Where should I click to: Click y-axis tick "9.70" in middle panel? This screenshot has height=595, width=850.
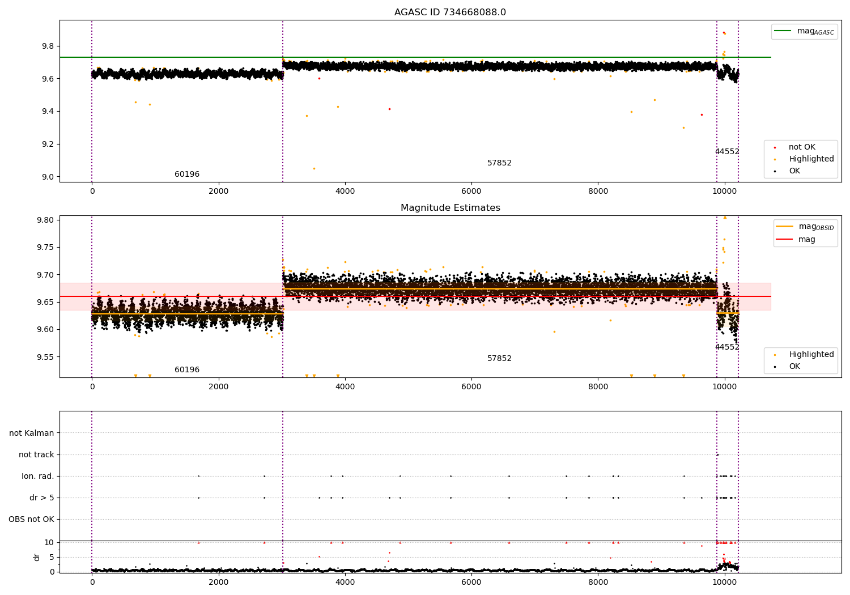click(x=46, y=275)
